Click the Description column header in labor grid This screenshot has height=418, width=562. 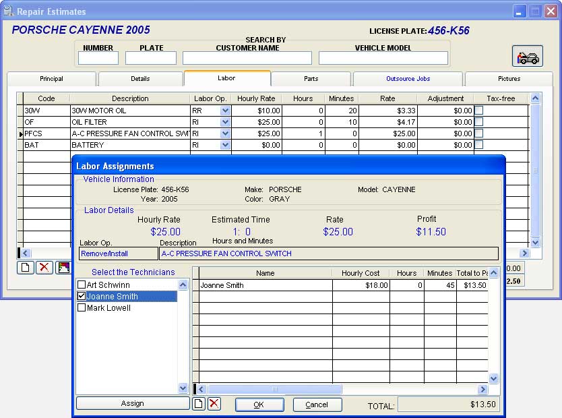coord(130,98)
